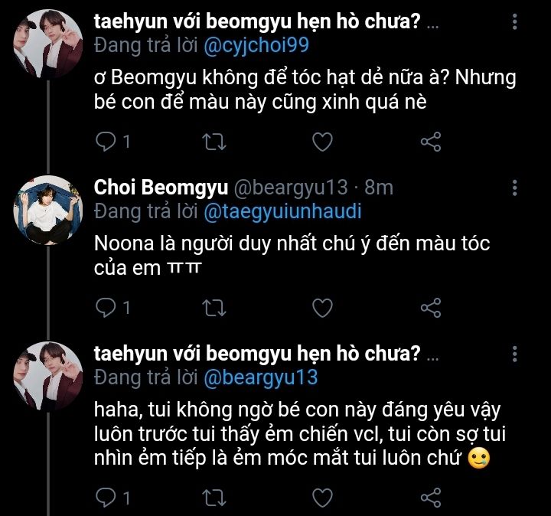The width and height of the screenshot is (551, 516).
Task: Share Choi Beomgyu's tweet
Action: coord(431,308)
